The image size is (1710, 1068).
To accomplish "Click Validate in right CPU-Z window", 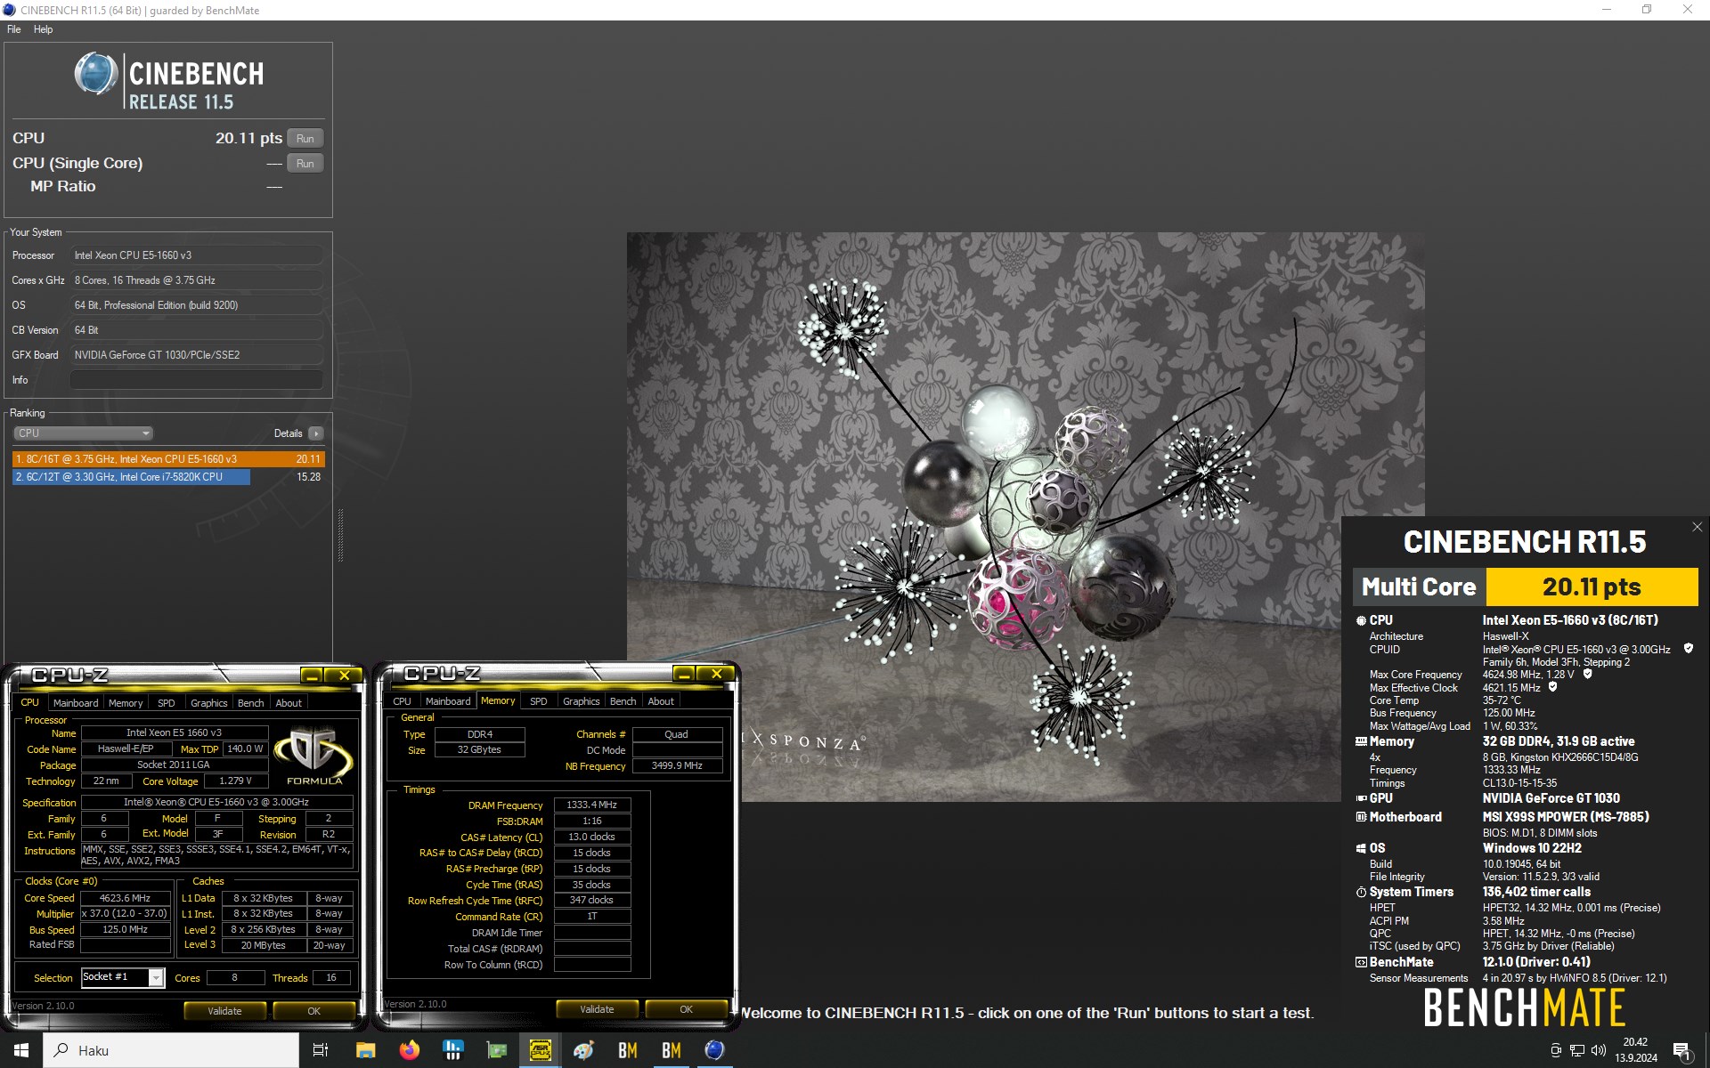I will pos(598,1009).
